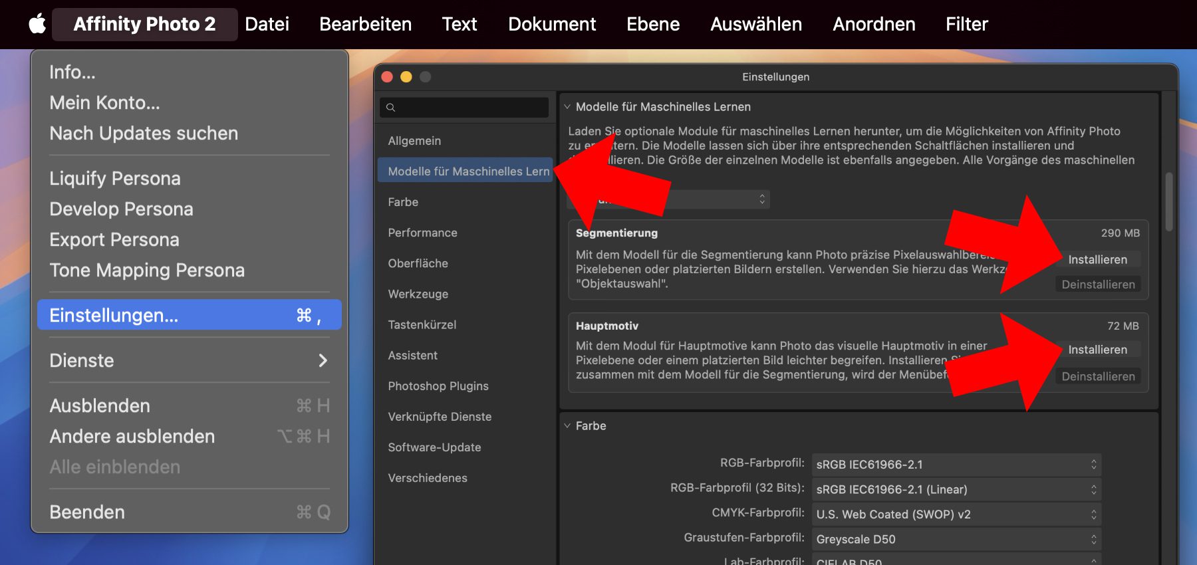This screenshot has height=565, width=1197.
Task: Minimize the Einstellungen window with yellow button
Action: click(x=406, y=77)
